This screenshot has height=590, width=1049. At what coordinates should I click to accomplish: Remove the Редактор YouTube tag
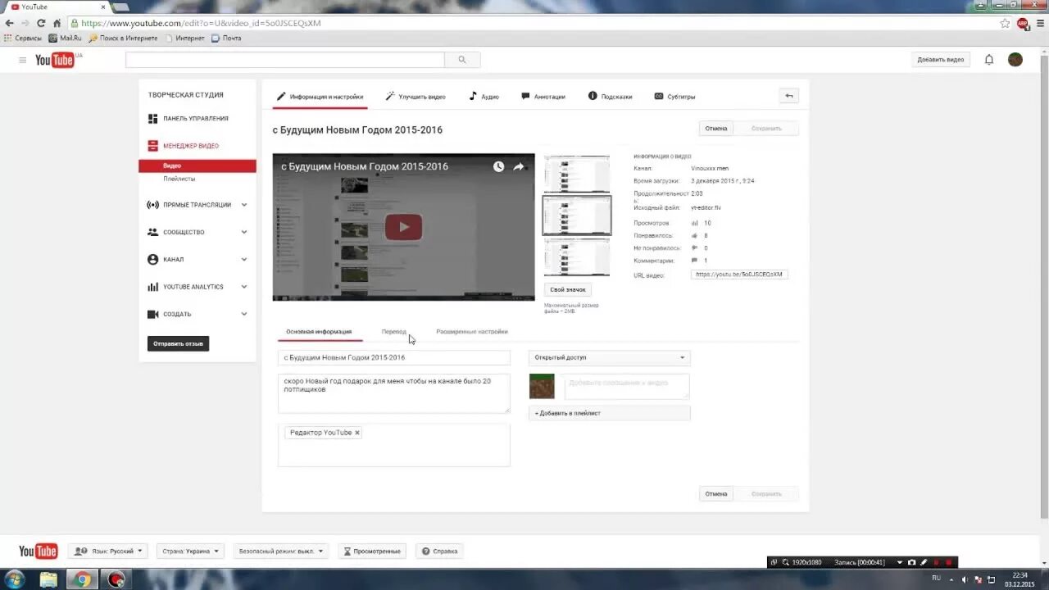(x=357, y=433)
